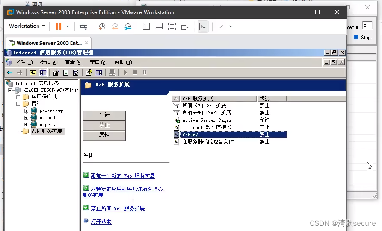Select the Internet 信息服务 root node
This screenshot has width=382, height=231.
point(36,83)
